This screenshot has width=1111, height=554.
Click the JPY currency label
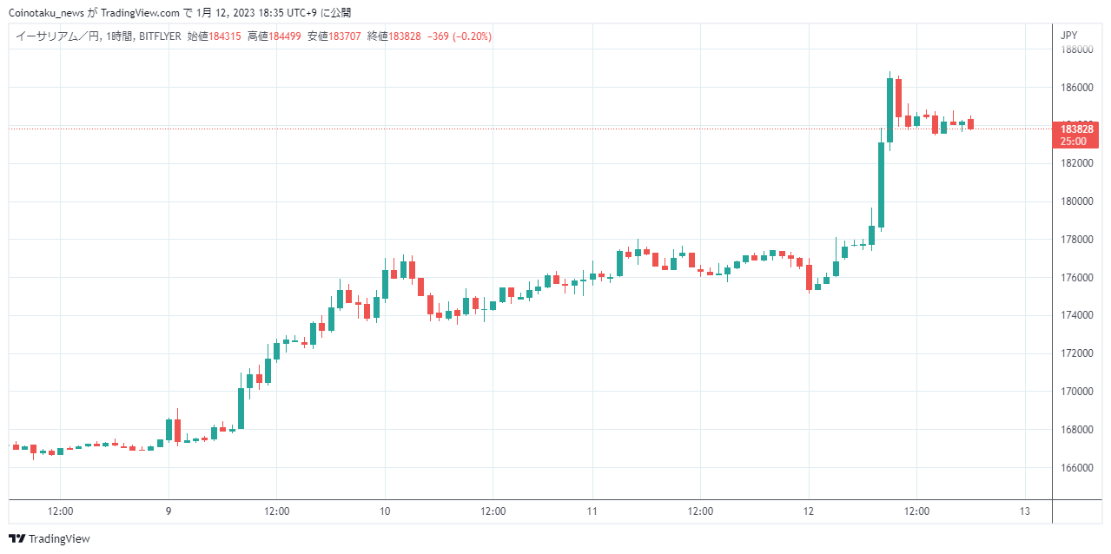(x=1069, y=36)
